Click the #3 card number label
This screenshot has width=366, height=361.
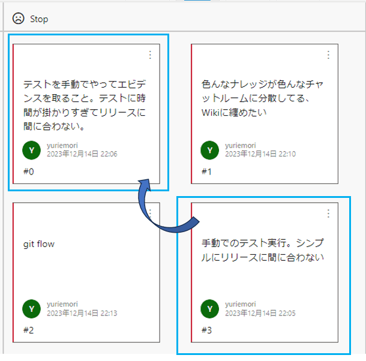coord(206,330)
